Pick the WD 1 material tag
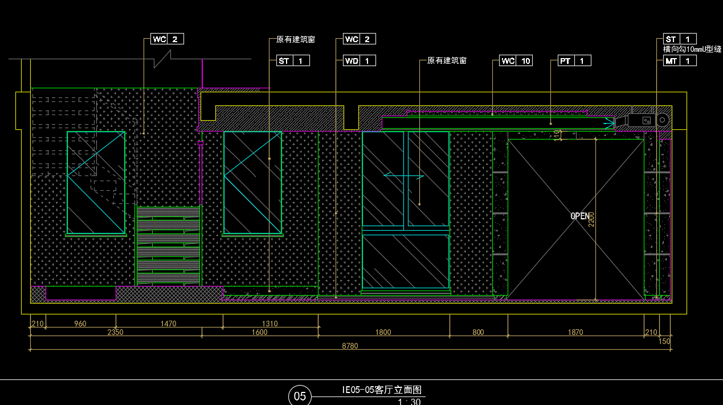723x405 pixels. pyautogui.click(x=359, y=60)
